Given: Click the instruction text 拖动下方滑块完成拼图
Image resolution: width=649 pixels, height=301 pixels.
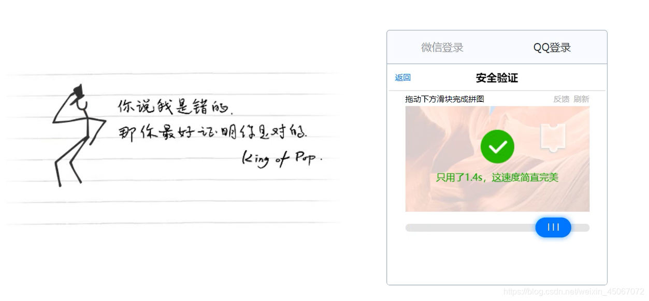Looking at the screenshot, I should coord(444,99).
